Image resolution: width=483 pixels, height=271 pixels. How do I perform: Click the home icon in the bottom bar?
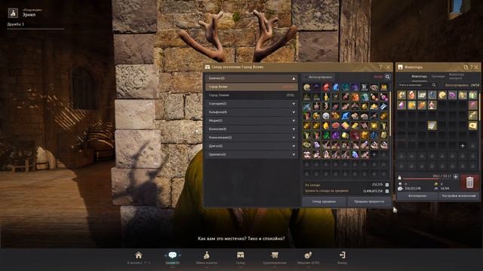click(x=139, y=255)
